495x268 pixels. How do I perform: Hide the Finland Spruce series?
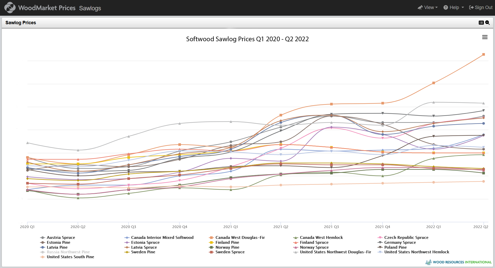(x=314, y=242)
